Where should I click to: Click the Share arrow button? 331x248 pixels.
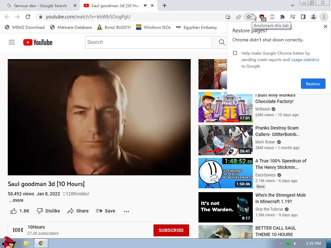(x=78, y=211)
